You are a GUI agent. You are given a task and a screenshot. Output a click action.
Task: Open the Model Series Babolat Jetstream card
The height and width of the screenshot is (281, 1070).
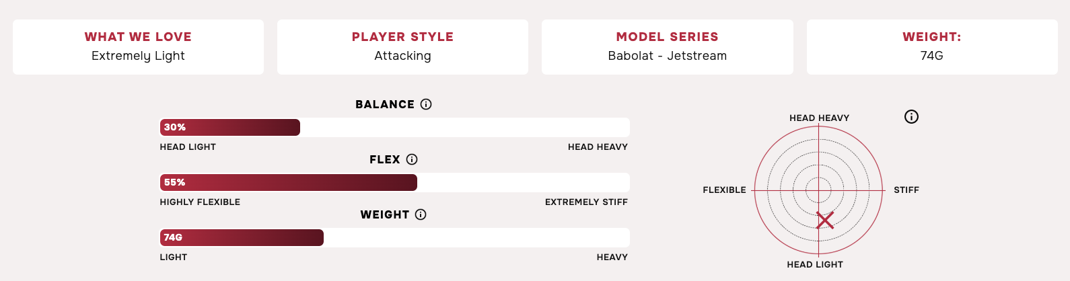(x=668, y=46)
